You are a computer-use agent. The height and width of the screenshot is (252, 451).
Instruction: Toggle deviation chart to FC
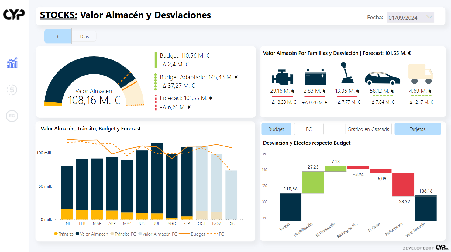pyautogui.click(x=308, y=129)
